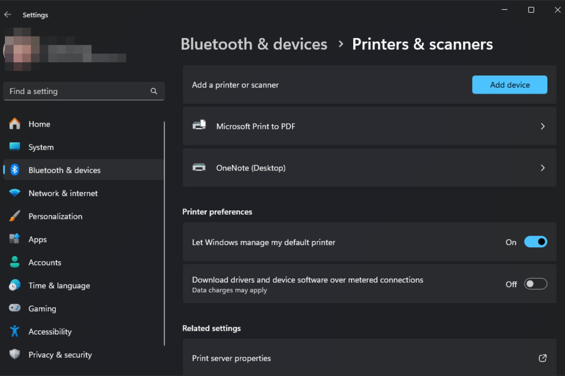
Task: Click the Gaming controller icon
Action: tap(14, 308)
